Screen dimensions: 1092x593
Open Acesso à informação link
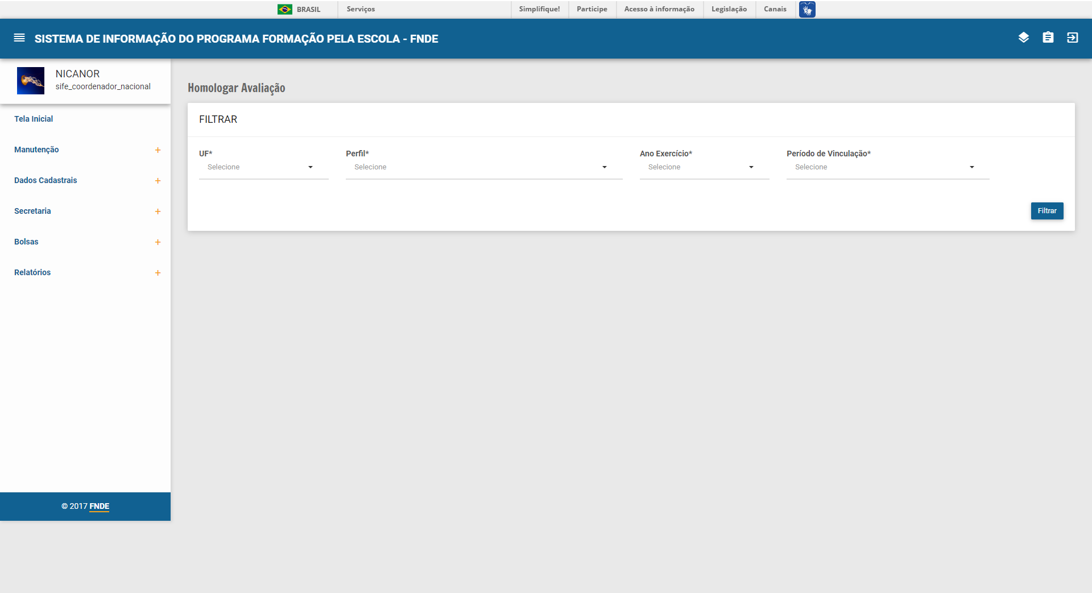point(659,9)
